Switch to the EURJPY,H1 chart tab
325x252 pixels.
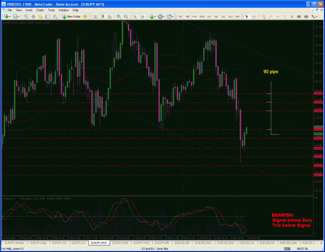pyautogui.click(x=79, y=243)
